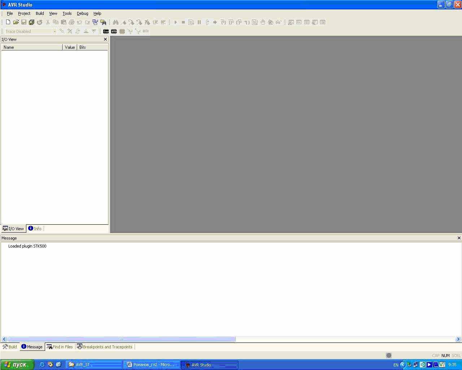Open the Trace Disabled dropdown
The height and width of the screenshot is (370, 462).
55,31
